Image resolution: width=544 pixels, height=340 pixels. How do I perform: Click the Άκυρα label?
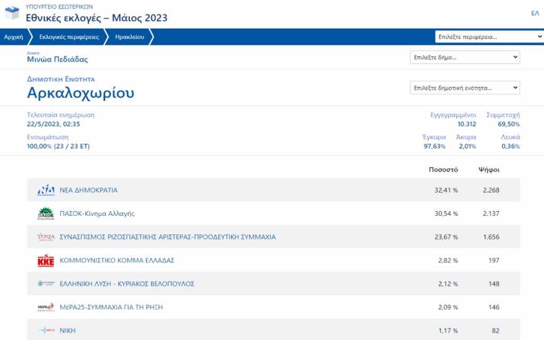coord(466,137)
